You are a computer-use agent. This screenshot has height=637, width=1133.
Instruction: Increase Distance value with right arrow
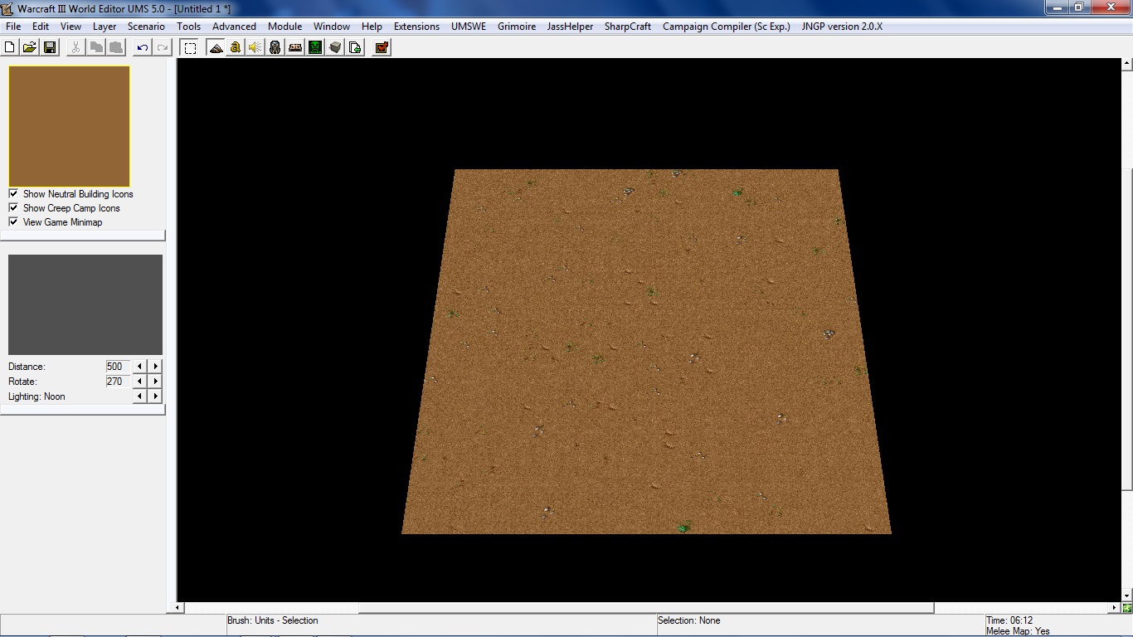[x=155, y=366]
